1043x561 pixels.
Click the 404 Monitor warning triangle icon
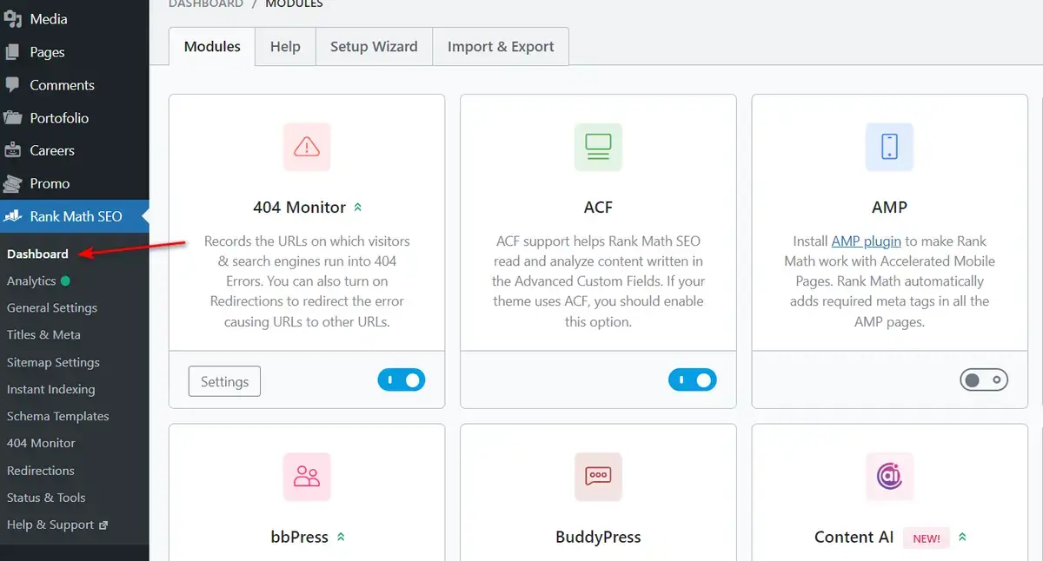[307, 147]
